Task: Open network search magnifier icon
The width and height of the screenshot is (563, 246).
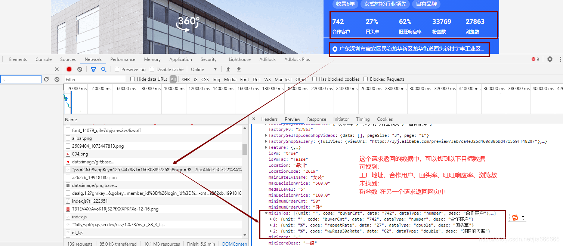Action: pyautogui.click(x=103, y=69)
